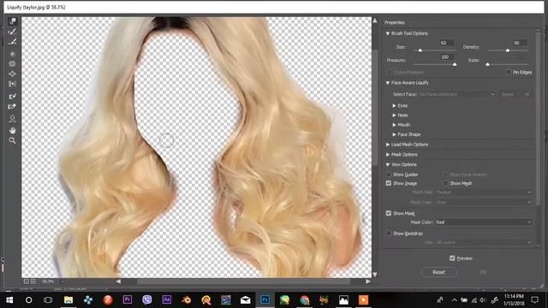Toggle the Show Mesh checkbox

[445, 183]
